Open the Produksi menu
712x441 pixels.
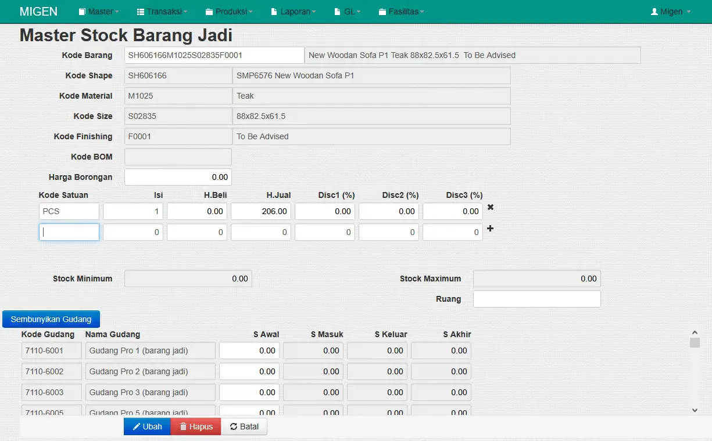(x=230, y=12)
